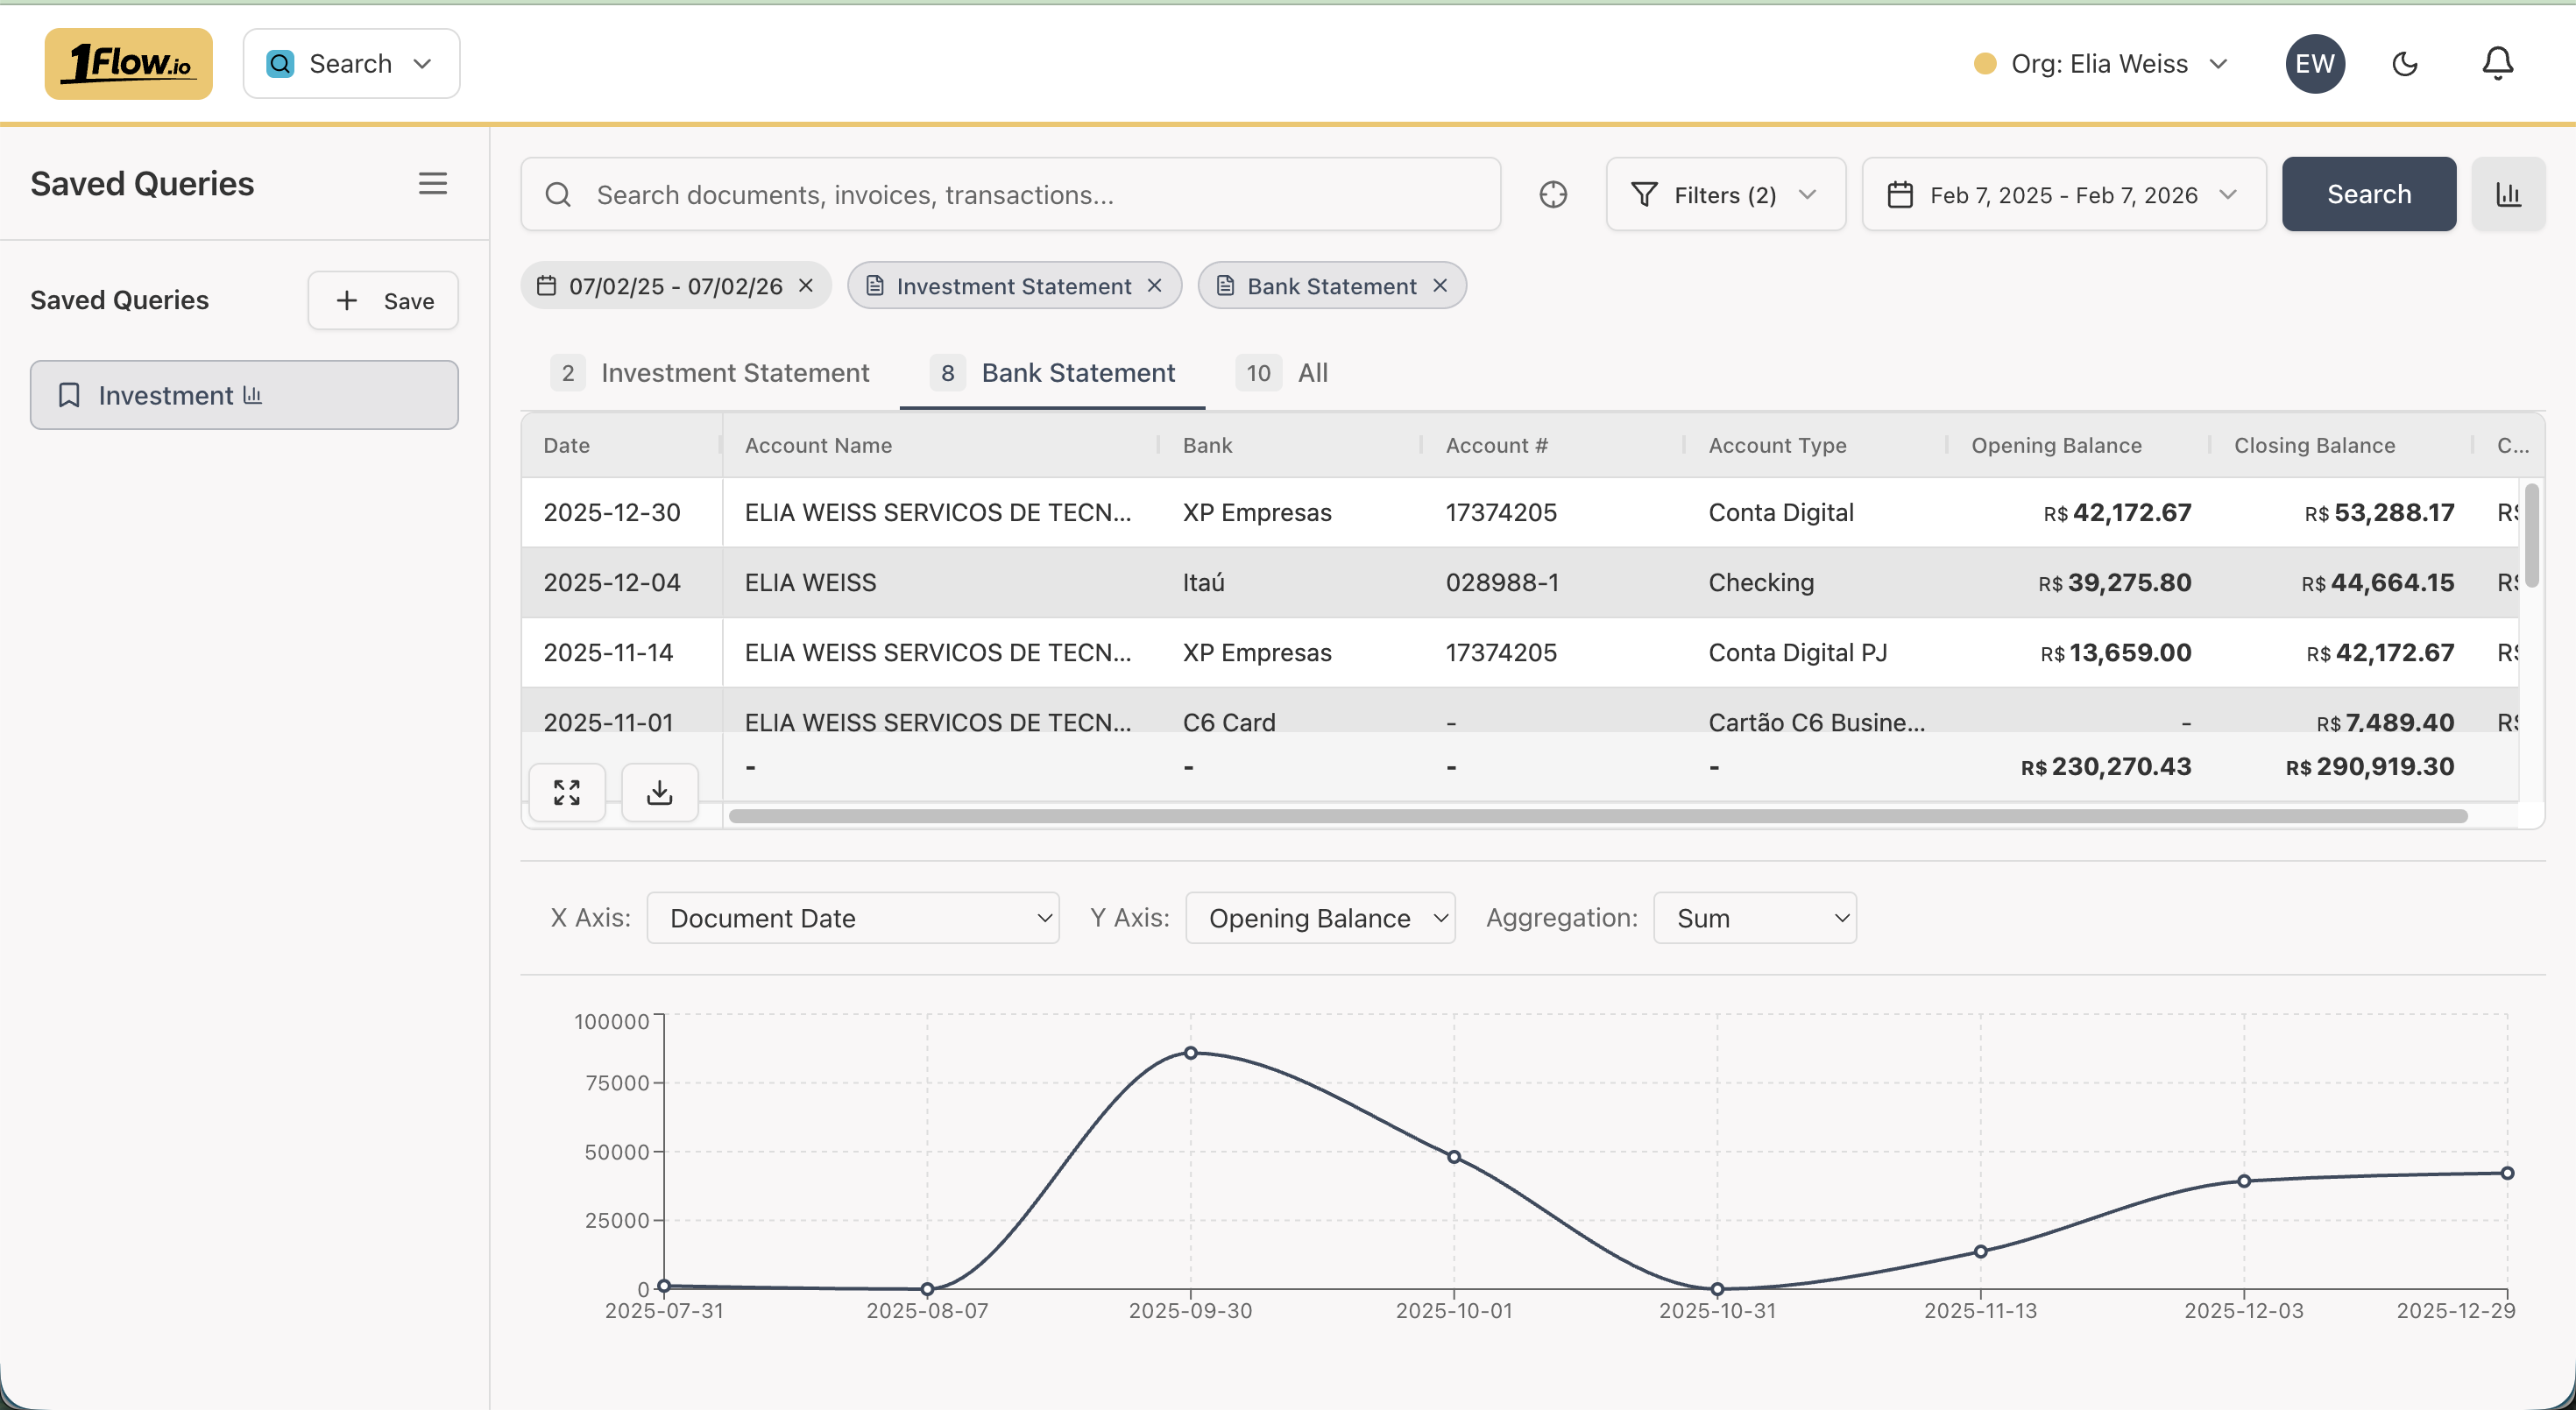Toggle dark mode moon icon

point(2404,64)
